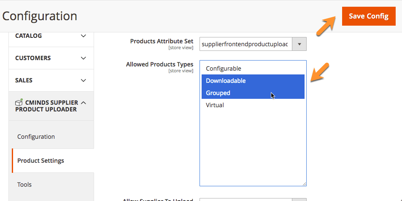The width and height of the screenshot is (402, 201).
Task: Open the Configuration sidebar item
Action: point(36,137)
